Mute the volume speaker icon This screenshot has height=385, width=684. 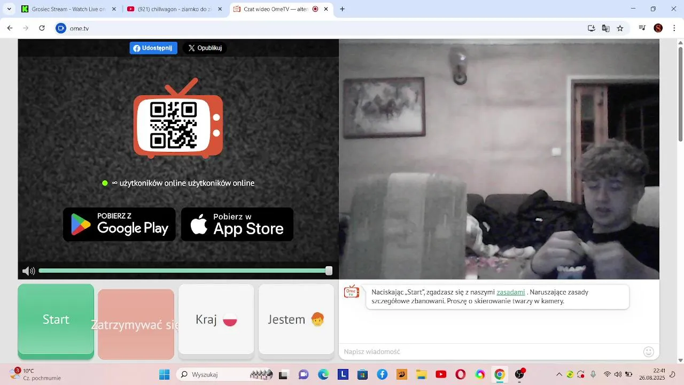[x=28, y=271]
